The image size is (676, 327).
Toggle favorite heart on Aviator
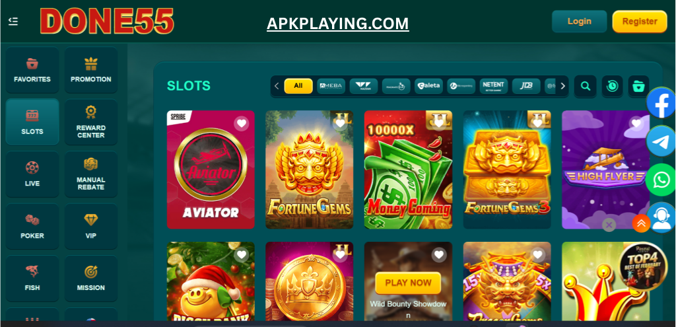(x=242, y=124)
